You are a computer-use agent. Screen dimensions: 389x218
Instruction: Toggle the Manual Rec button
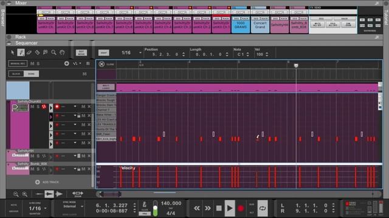18,64
